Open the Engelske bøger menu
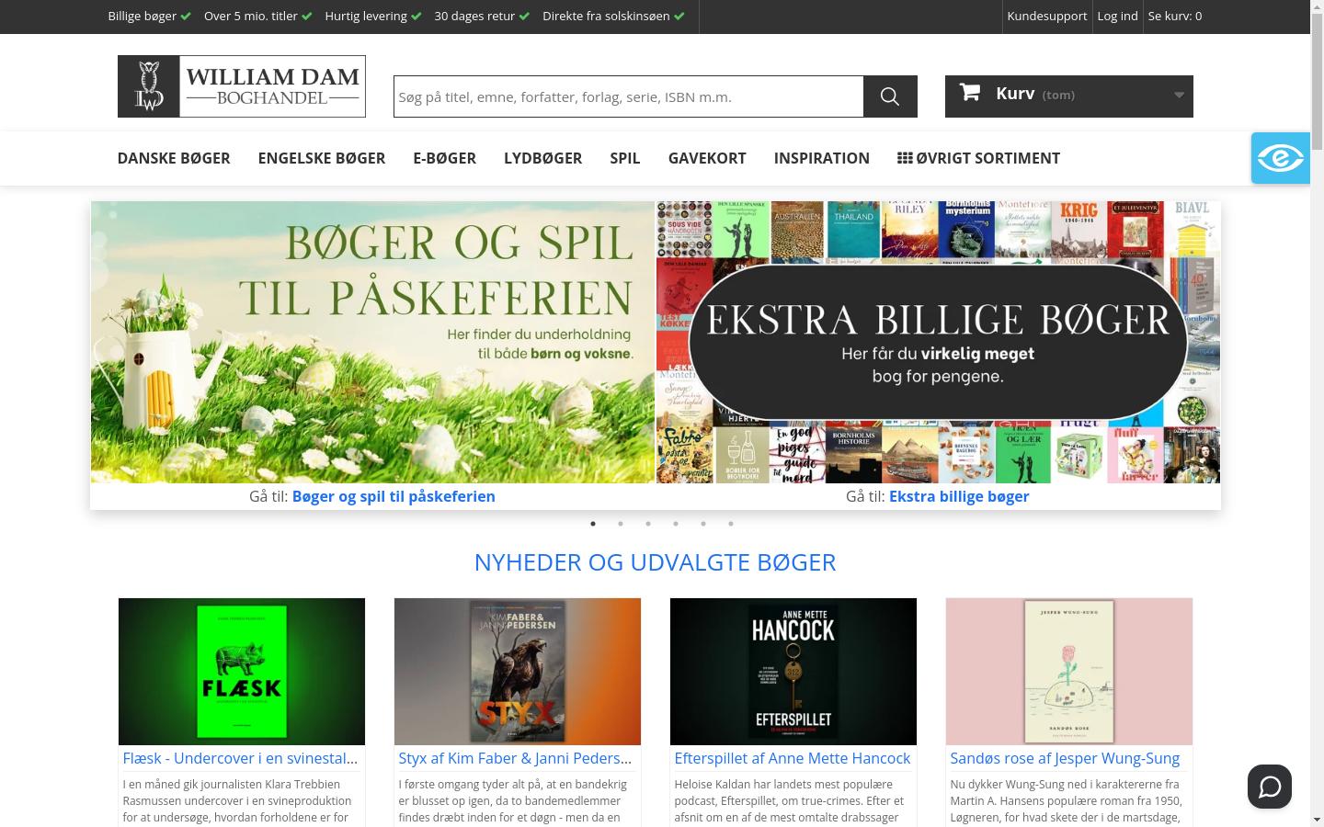This screenshot has width=1324, height=827. 322,158
